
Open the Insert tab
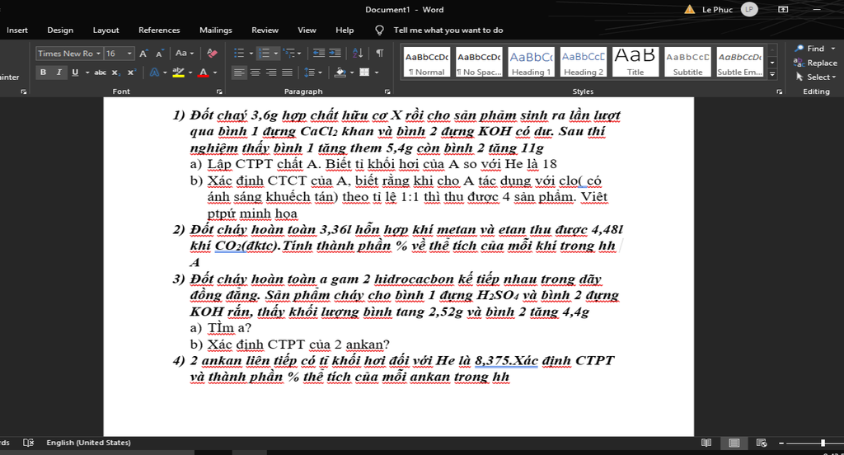[17, 30]
